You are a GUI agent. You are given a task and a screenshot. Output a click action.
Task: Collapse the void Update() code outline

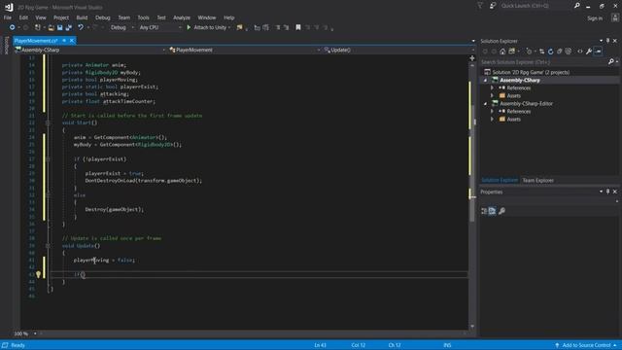point(48,246)
